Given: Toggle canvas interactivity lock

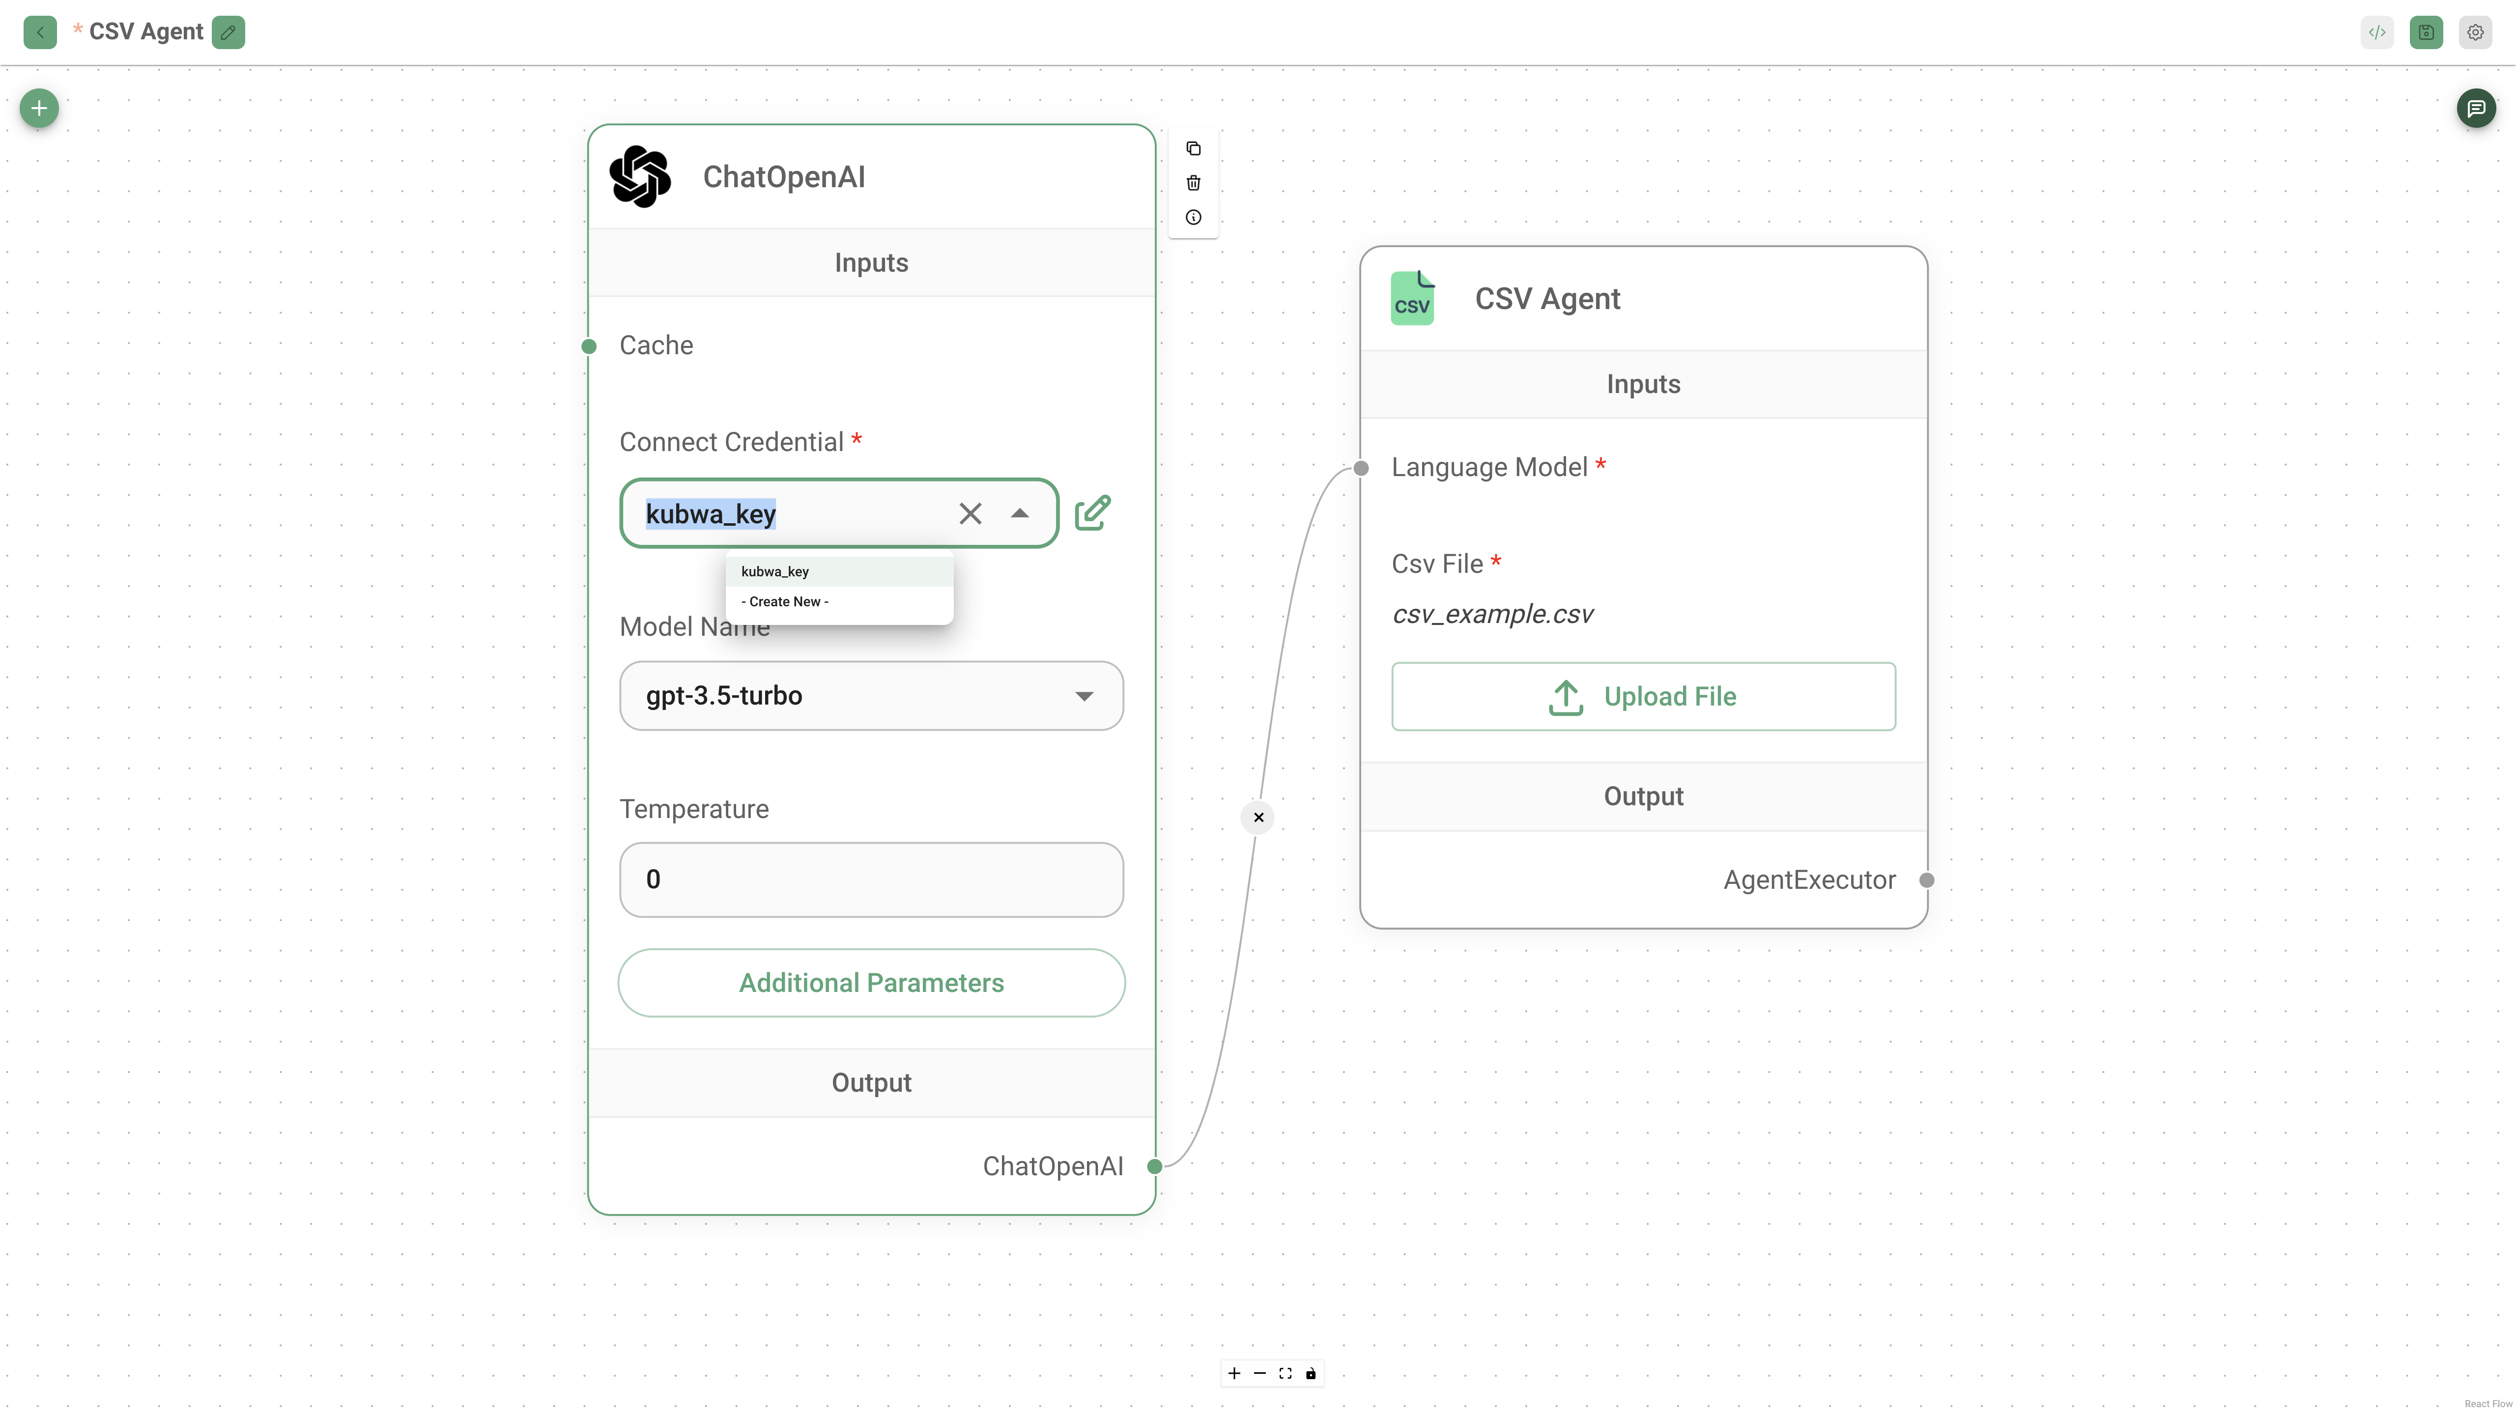Looking at the screenshot, I should [x=1311, y=1373].
